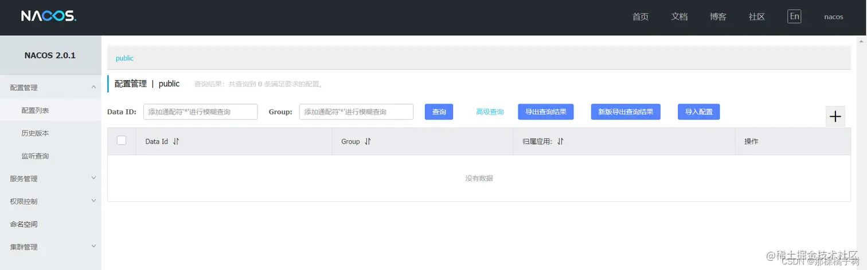This screenshot has height=270, width=867.
Task: Go to 首页 in top navigation
Action: point(641,17)
